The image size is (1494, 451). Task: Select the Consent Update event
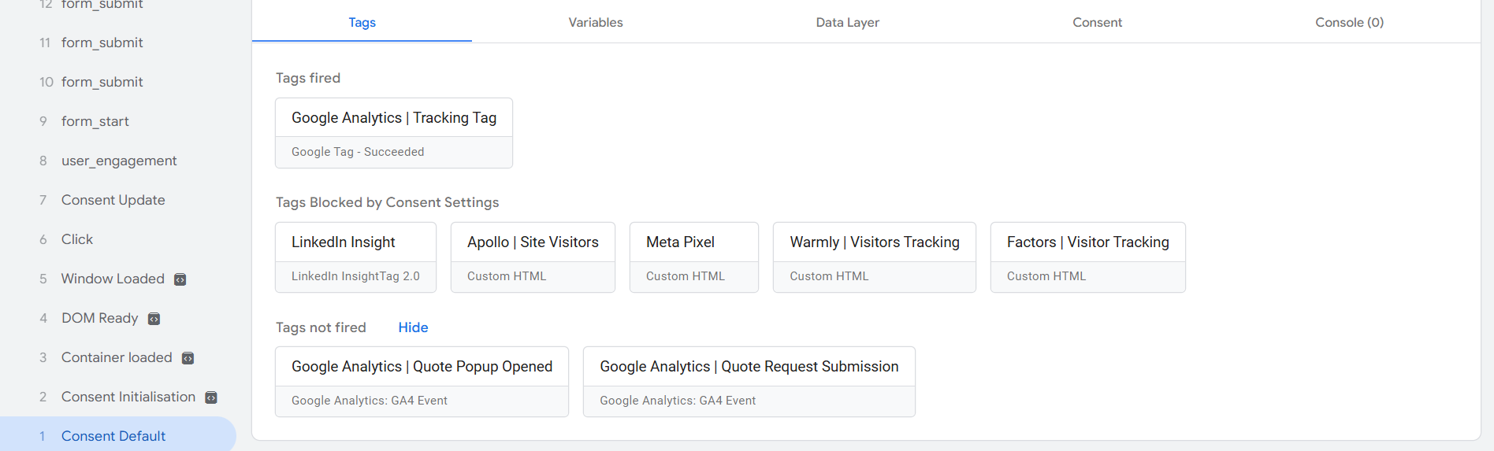[x=113, y=200]
